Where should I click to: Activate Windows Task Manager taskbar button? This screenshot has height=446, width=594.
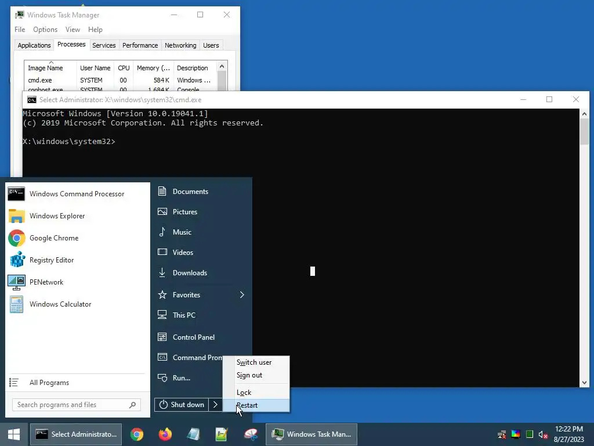(312, 434)
